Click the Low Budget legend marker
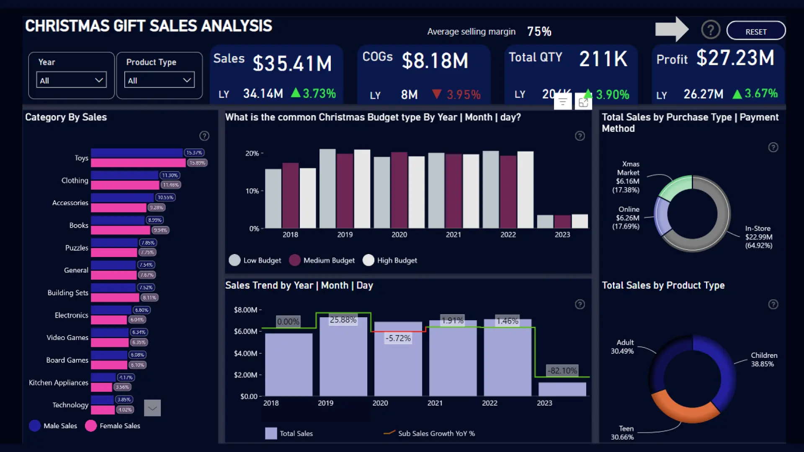Viewport: 804px width, 452px height. point(235,260)
